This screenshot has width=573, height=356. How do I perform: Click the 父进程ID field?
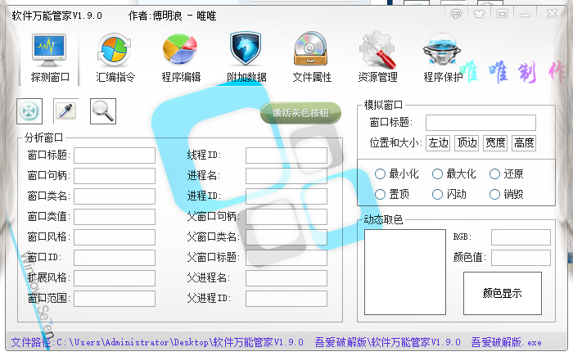click(286, 299)
